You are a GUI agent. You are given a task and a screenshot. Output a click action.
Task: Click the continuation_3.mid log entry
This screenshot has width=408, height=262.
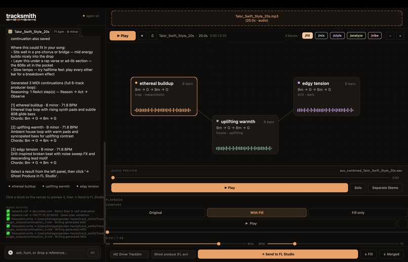pyautogui.click(x=55, y=235)
